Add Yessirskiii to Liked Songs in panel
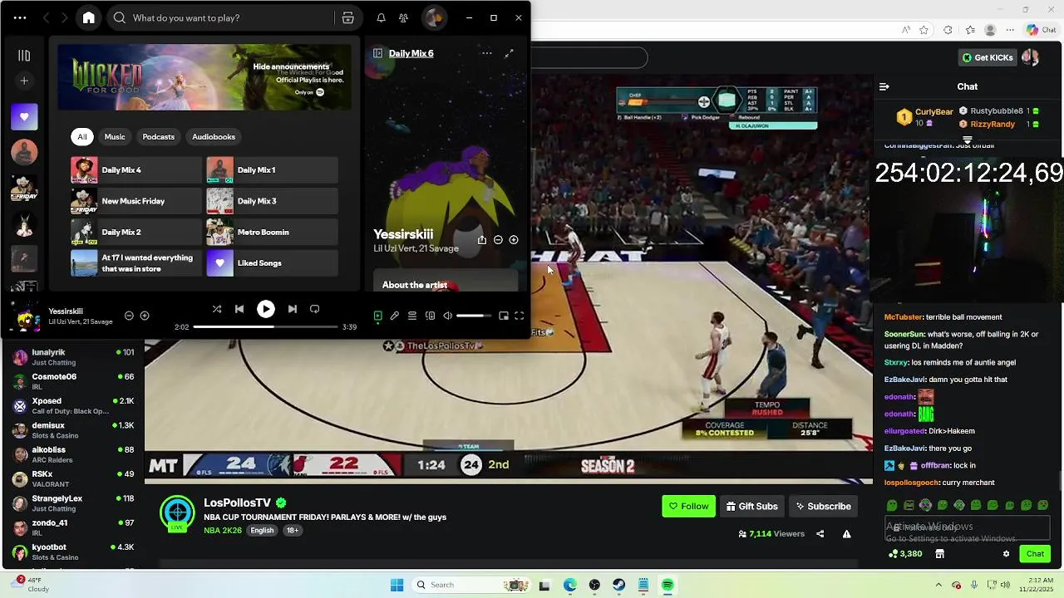Viewport: 1064px width, 598px height. coord(514,240)
